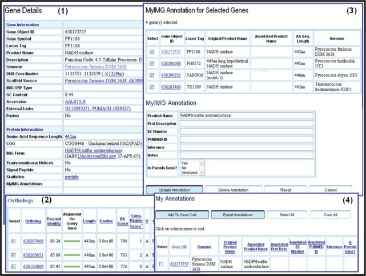Image resolution: width=366 pixels, height=276 pixels.
Task: Cancel the MyIMG annotation form
Action: (x=331, y=189)
